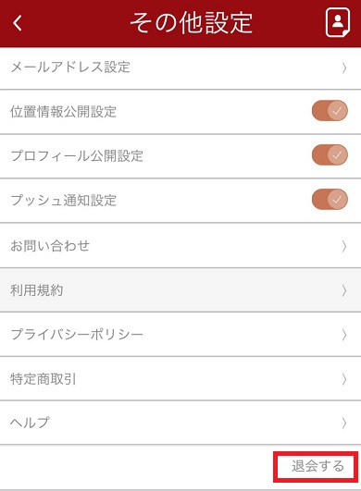Open メールアドレス設定 menu row
This screenshot has height=491, width=361.
coord(180,68)
